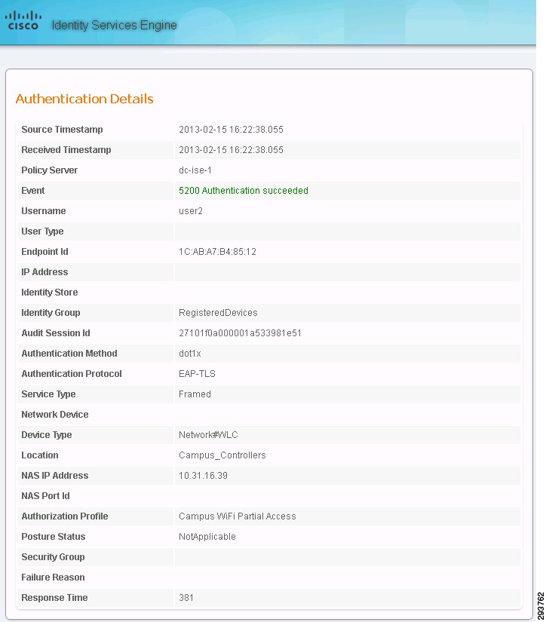Click the Cisco logo in header
The image size is (546, 622).
tap(23, 20)
